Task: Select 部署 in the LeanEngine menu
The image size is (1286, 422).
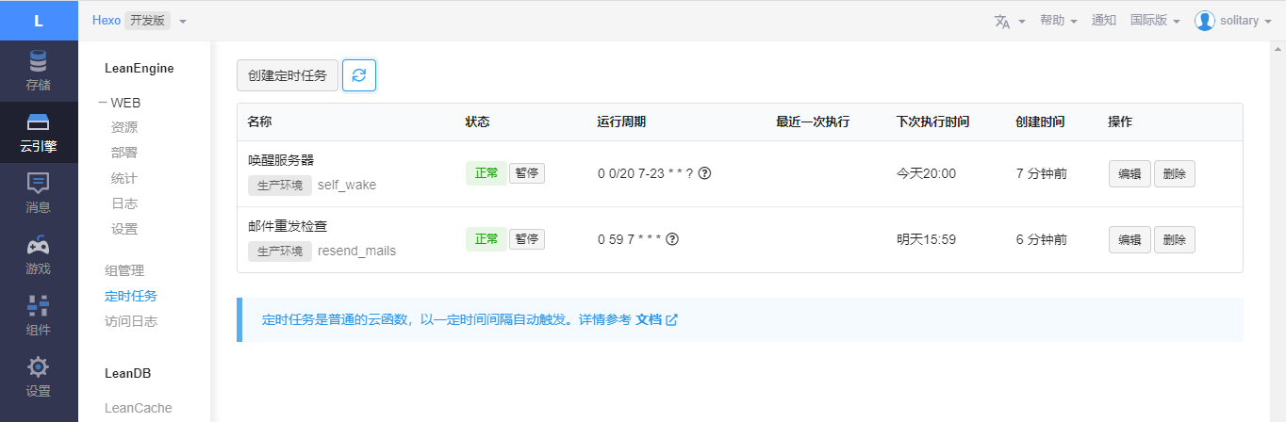Action: point(124,153)
